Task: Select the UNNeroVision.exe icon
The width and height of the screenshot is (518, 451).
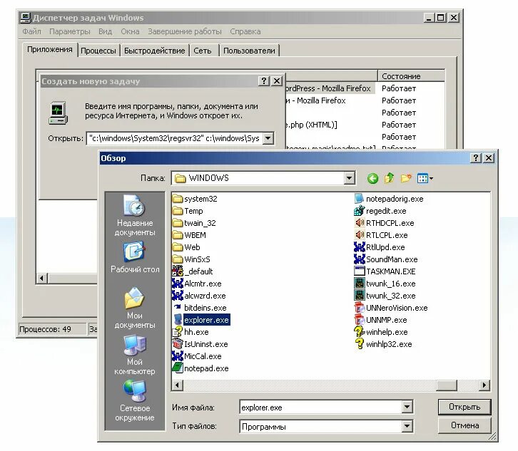Action: pos(360,308)
